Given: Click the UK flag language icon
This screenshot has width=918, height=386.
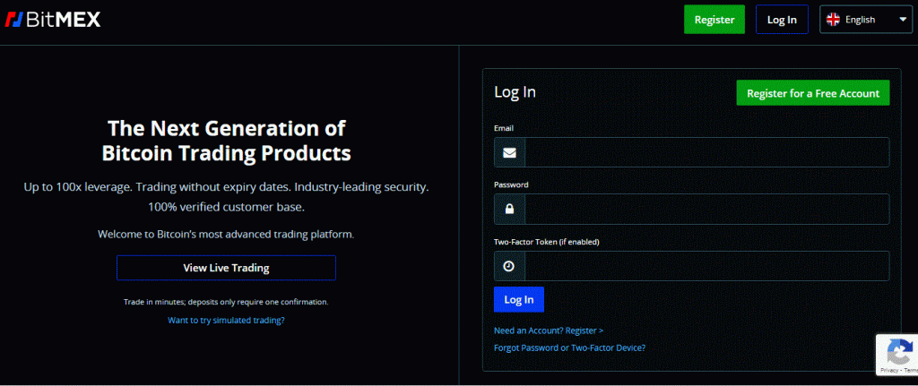Looking at the screenshot, I should [x=833, y=20].
